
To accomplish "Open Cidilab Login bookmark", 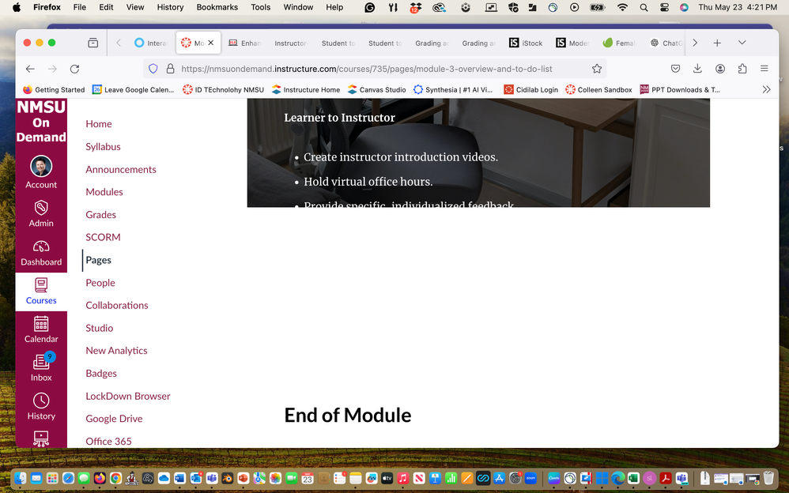I will (530, 89).
